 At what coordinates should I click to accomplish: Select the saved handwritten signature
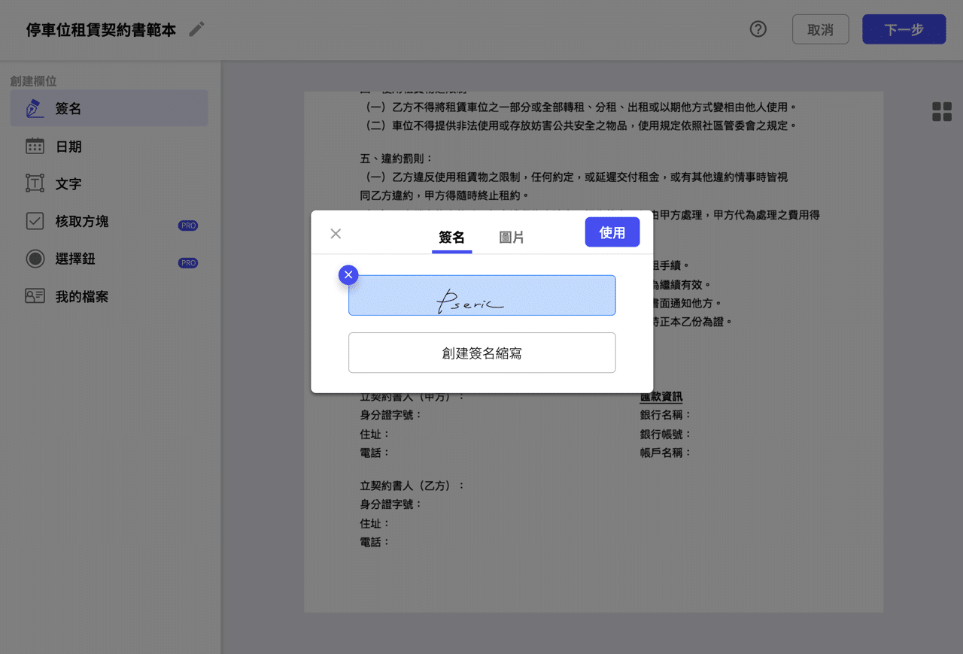(481, 295)
